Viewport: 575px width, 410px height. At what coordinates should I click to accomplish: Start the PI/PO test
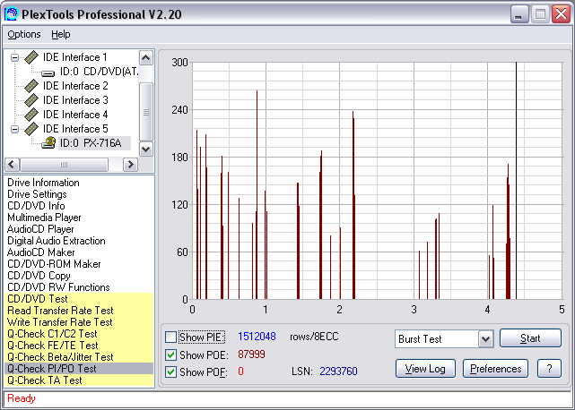530,338
